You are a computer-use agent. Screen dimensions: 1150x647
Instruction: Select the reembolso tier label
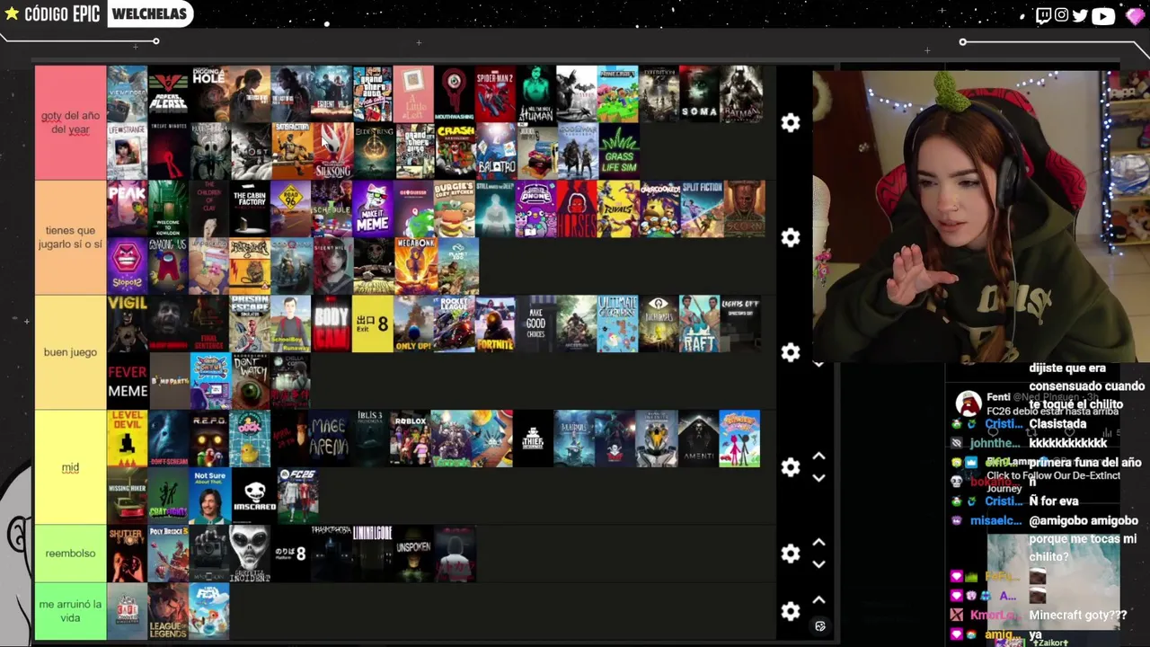coord(70,554)
